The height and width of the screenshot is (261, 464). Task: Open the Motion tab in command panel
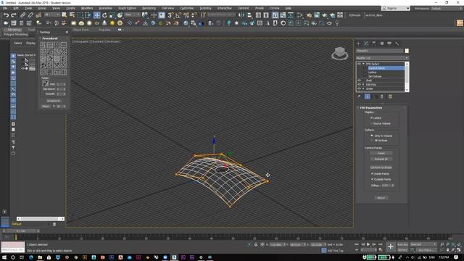click(382, 43)
